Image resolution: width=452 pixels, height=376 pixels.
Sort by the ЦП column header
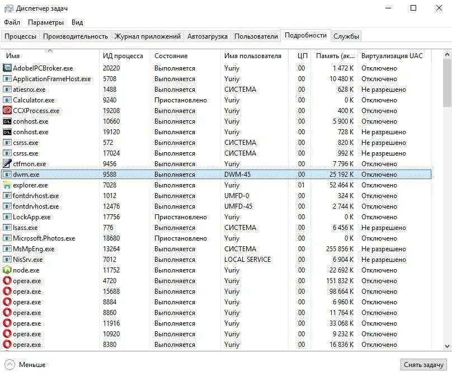(x=300, y=55)
